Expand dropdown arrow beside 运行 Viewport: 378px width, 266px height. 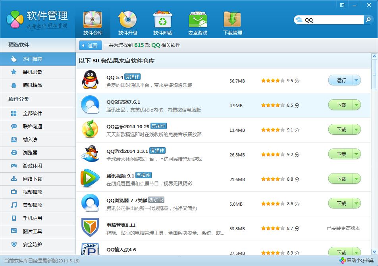pyautogui.click(x=357, y=81)
